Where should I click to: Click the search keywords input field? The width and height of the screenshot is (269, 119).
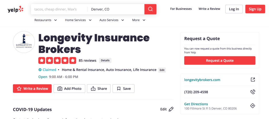pos(59,9)
